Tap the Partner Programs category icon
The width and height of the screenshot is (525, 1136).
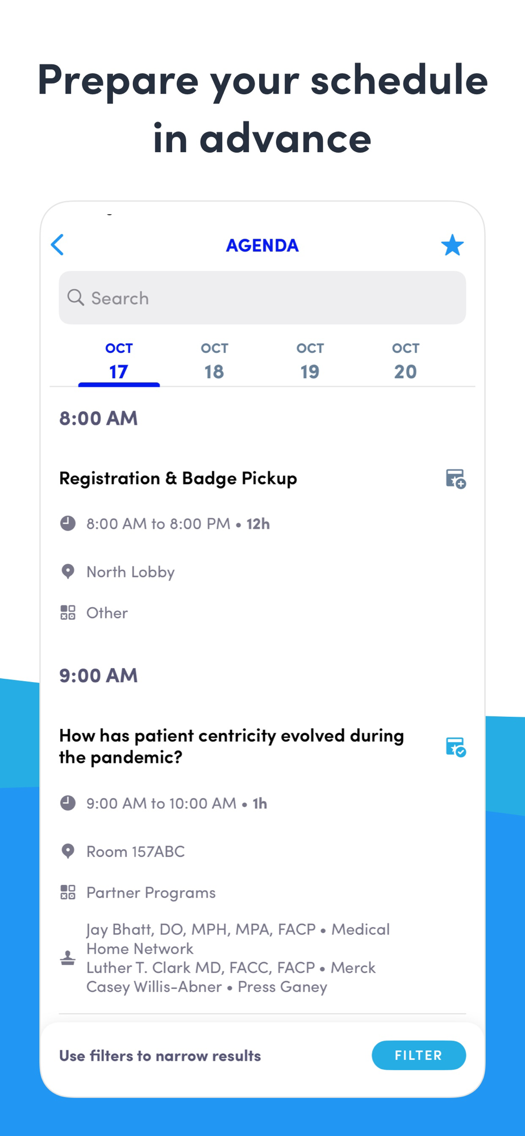68,892
